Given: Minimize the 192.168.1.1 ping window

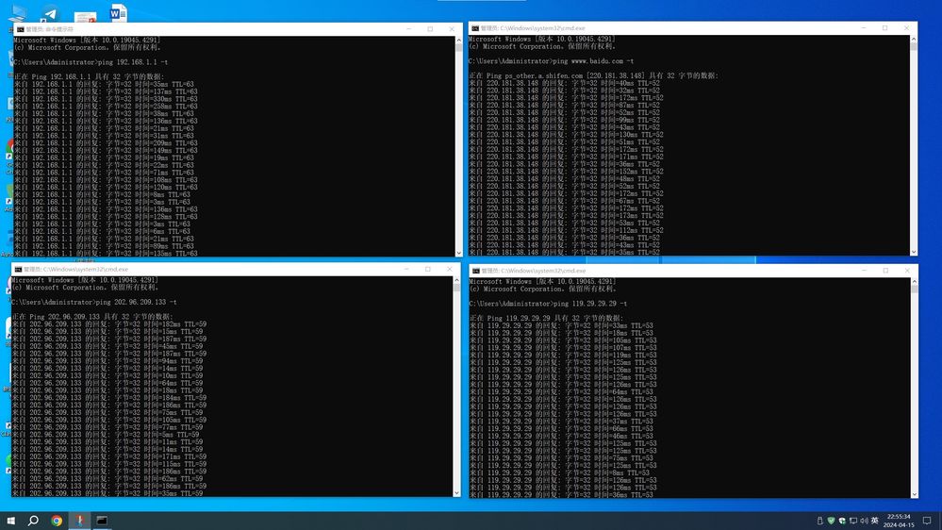Looking at the screenshot, I should tap(408, 29).
